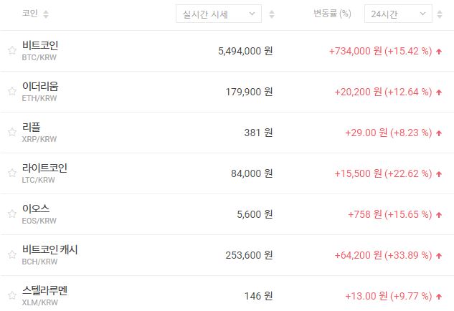Viewport: 454px width, 311px height.
Task: Mark Ripple XRP/KRW as favorite
Action: click(x=11, y=133)
